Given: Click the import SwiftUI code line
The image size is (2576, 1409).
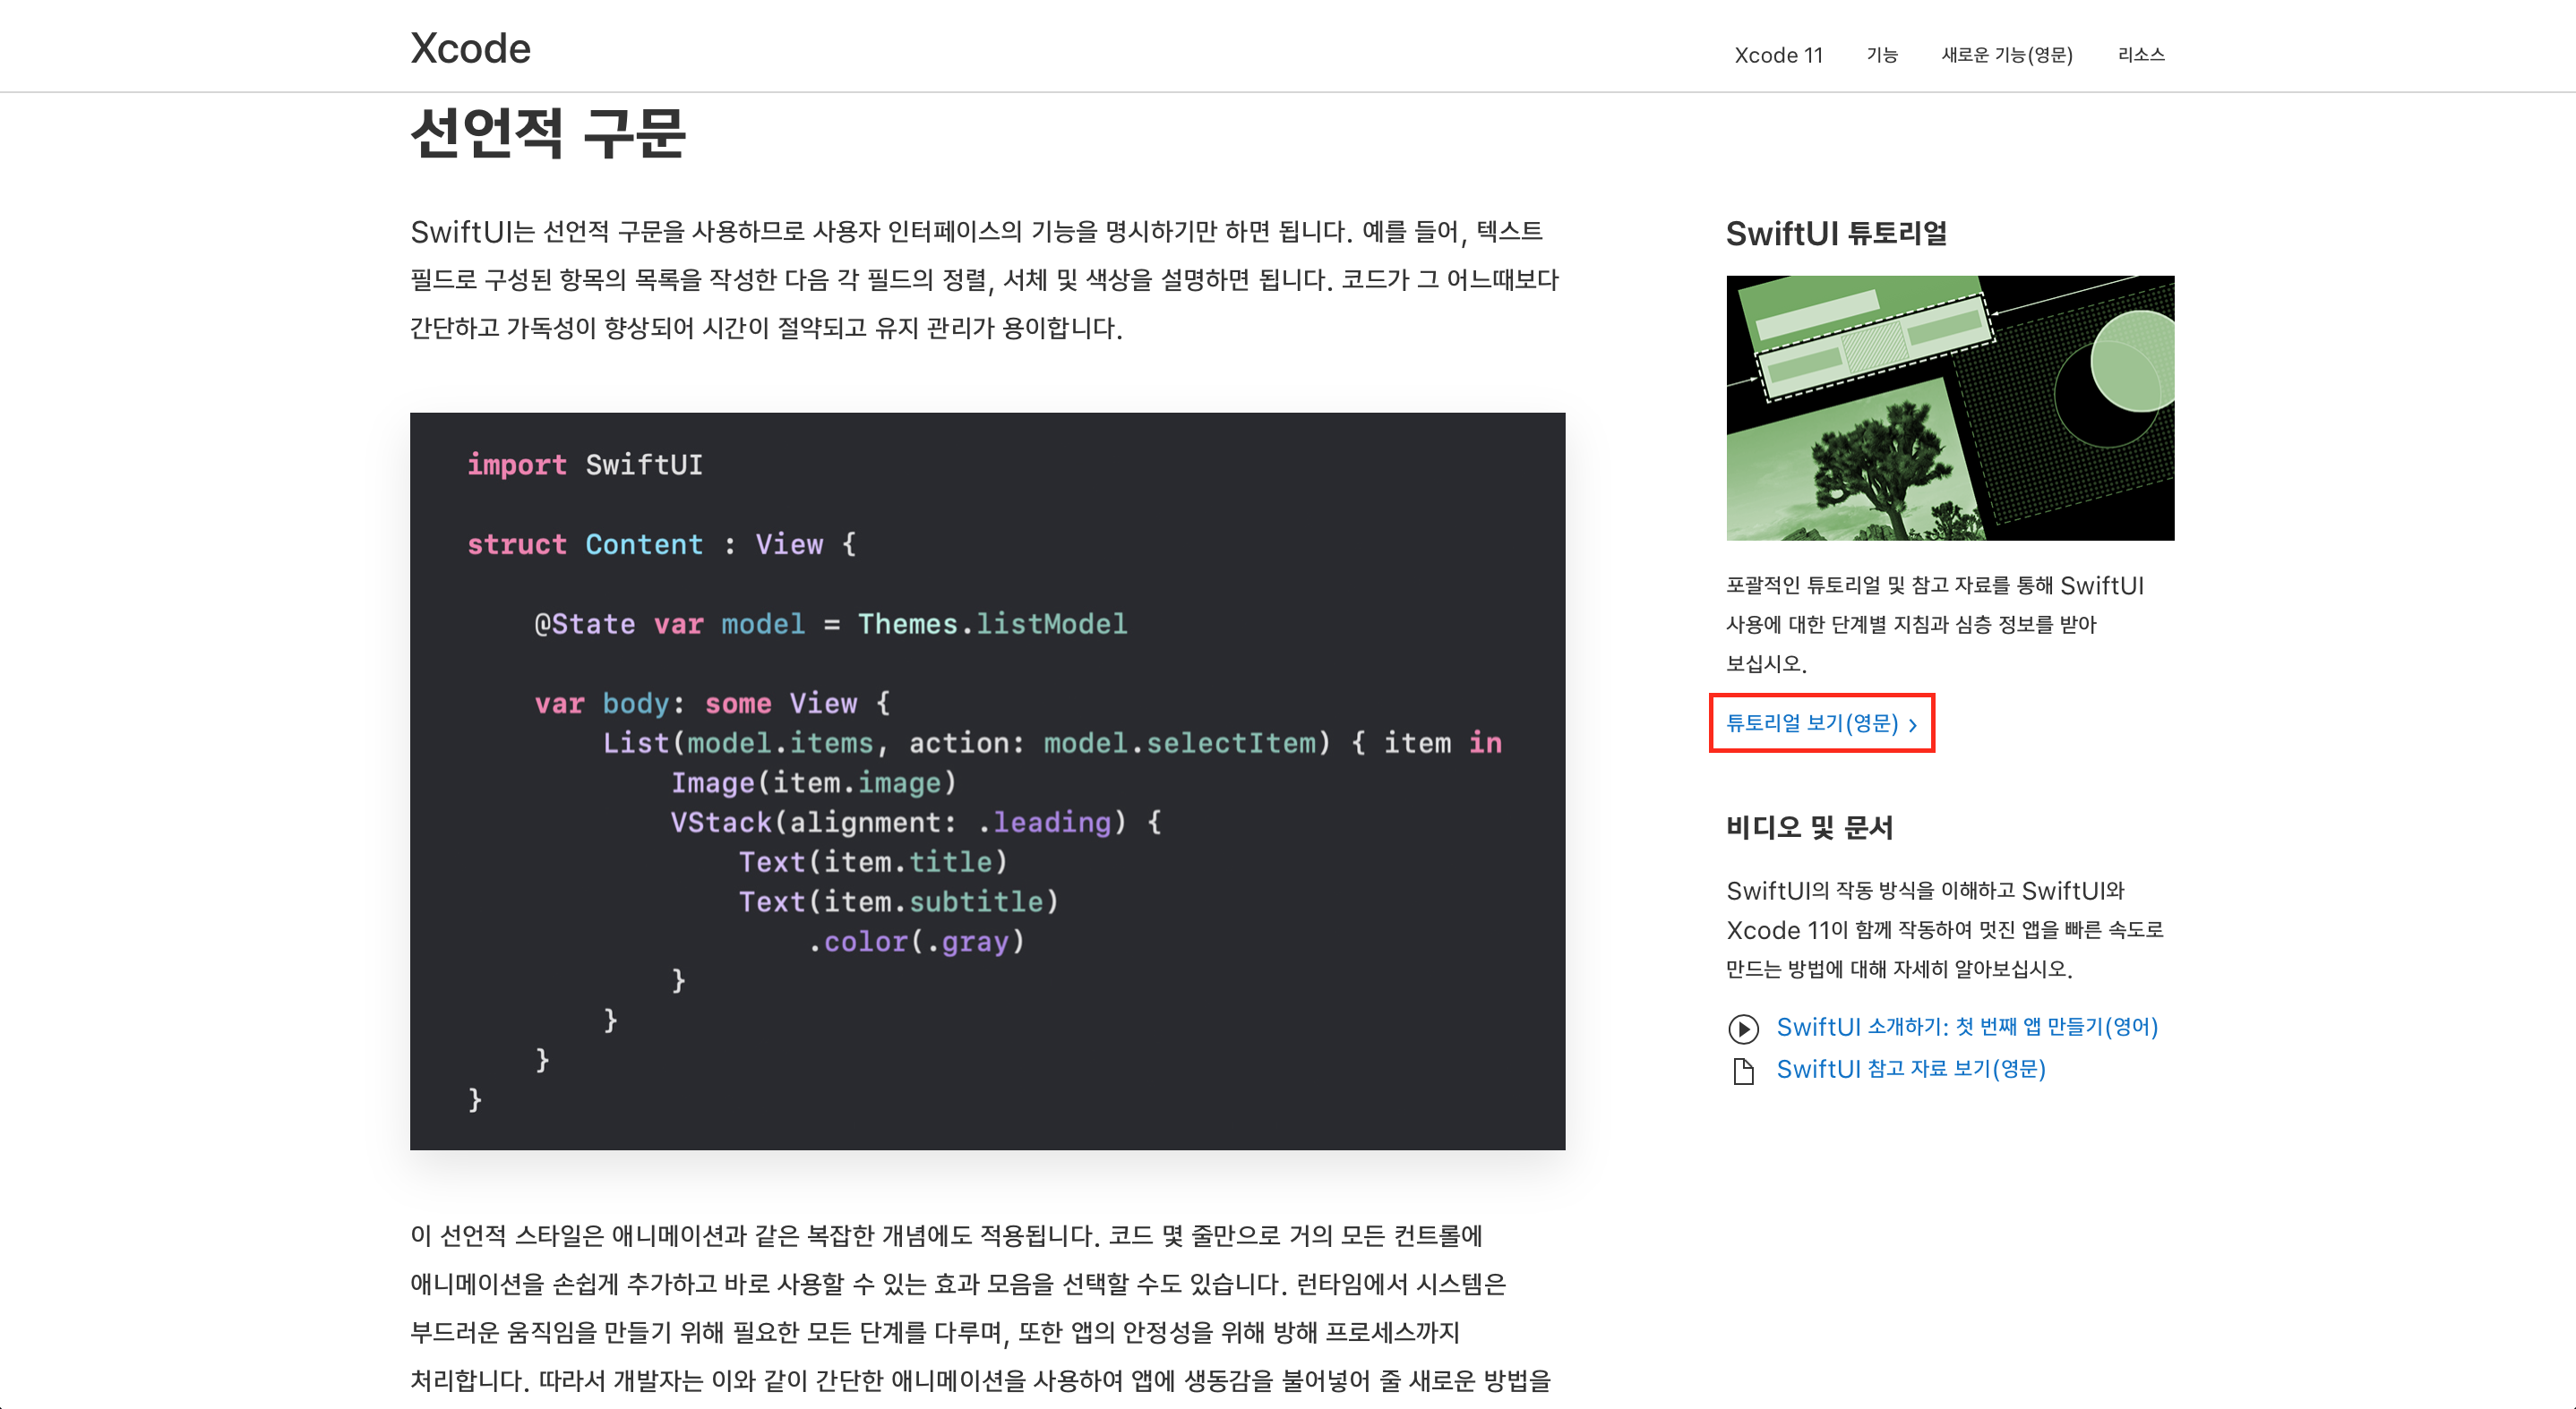Looking at the screenshot, I should tap(585, 465).
